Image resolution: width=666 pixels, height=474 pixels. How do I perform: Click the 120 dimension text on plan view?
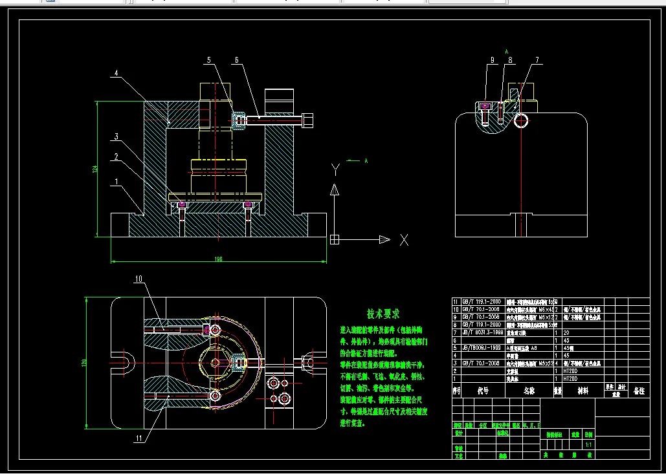click(83, 363)
